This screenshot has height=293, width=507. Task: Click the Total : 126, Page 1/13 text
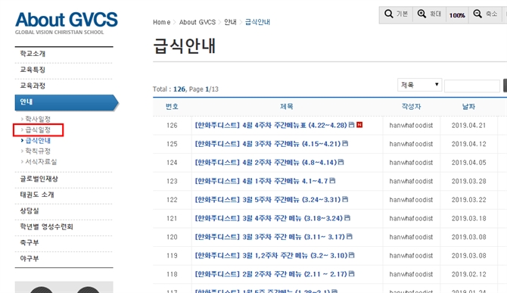185,89
